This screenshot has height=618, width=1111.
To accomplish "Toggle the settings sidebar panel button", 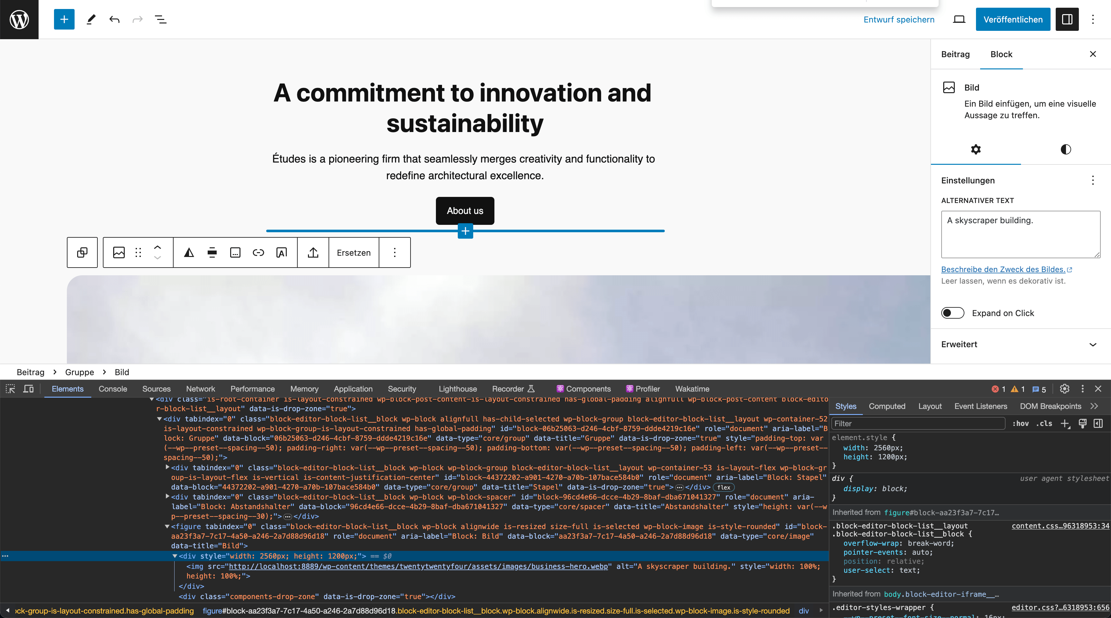I will pyautogui.click(x=1067, y=19).
